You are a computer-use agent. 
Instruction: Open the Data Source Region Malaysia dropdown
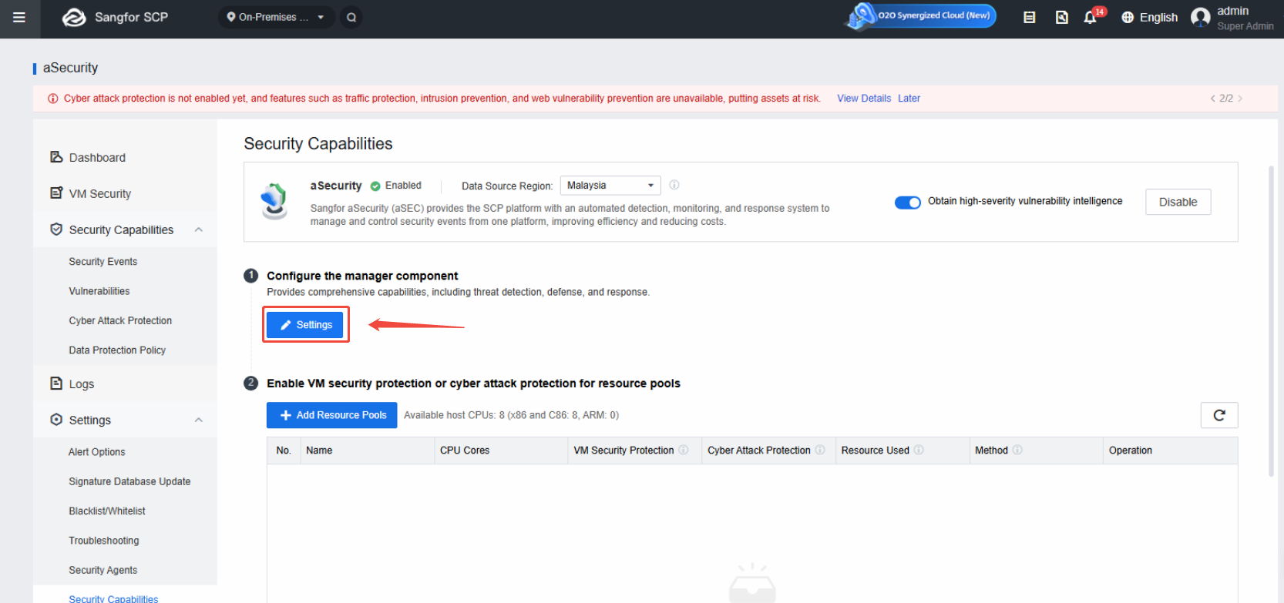pyautogui.click(x=610, y=186)
